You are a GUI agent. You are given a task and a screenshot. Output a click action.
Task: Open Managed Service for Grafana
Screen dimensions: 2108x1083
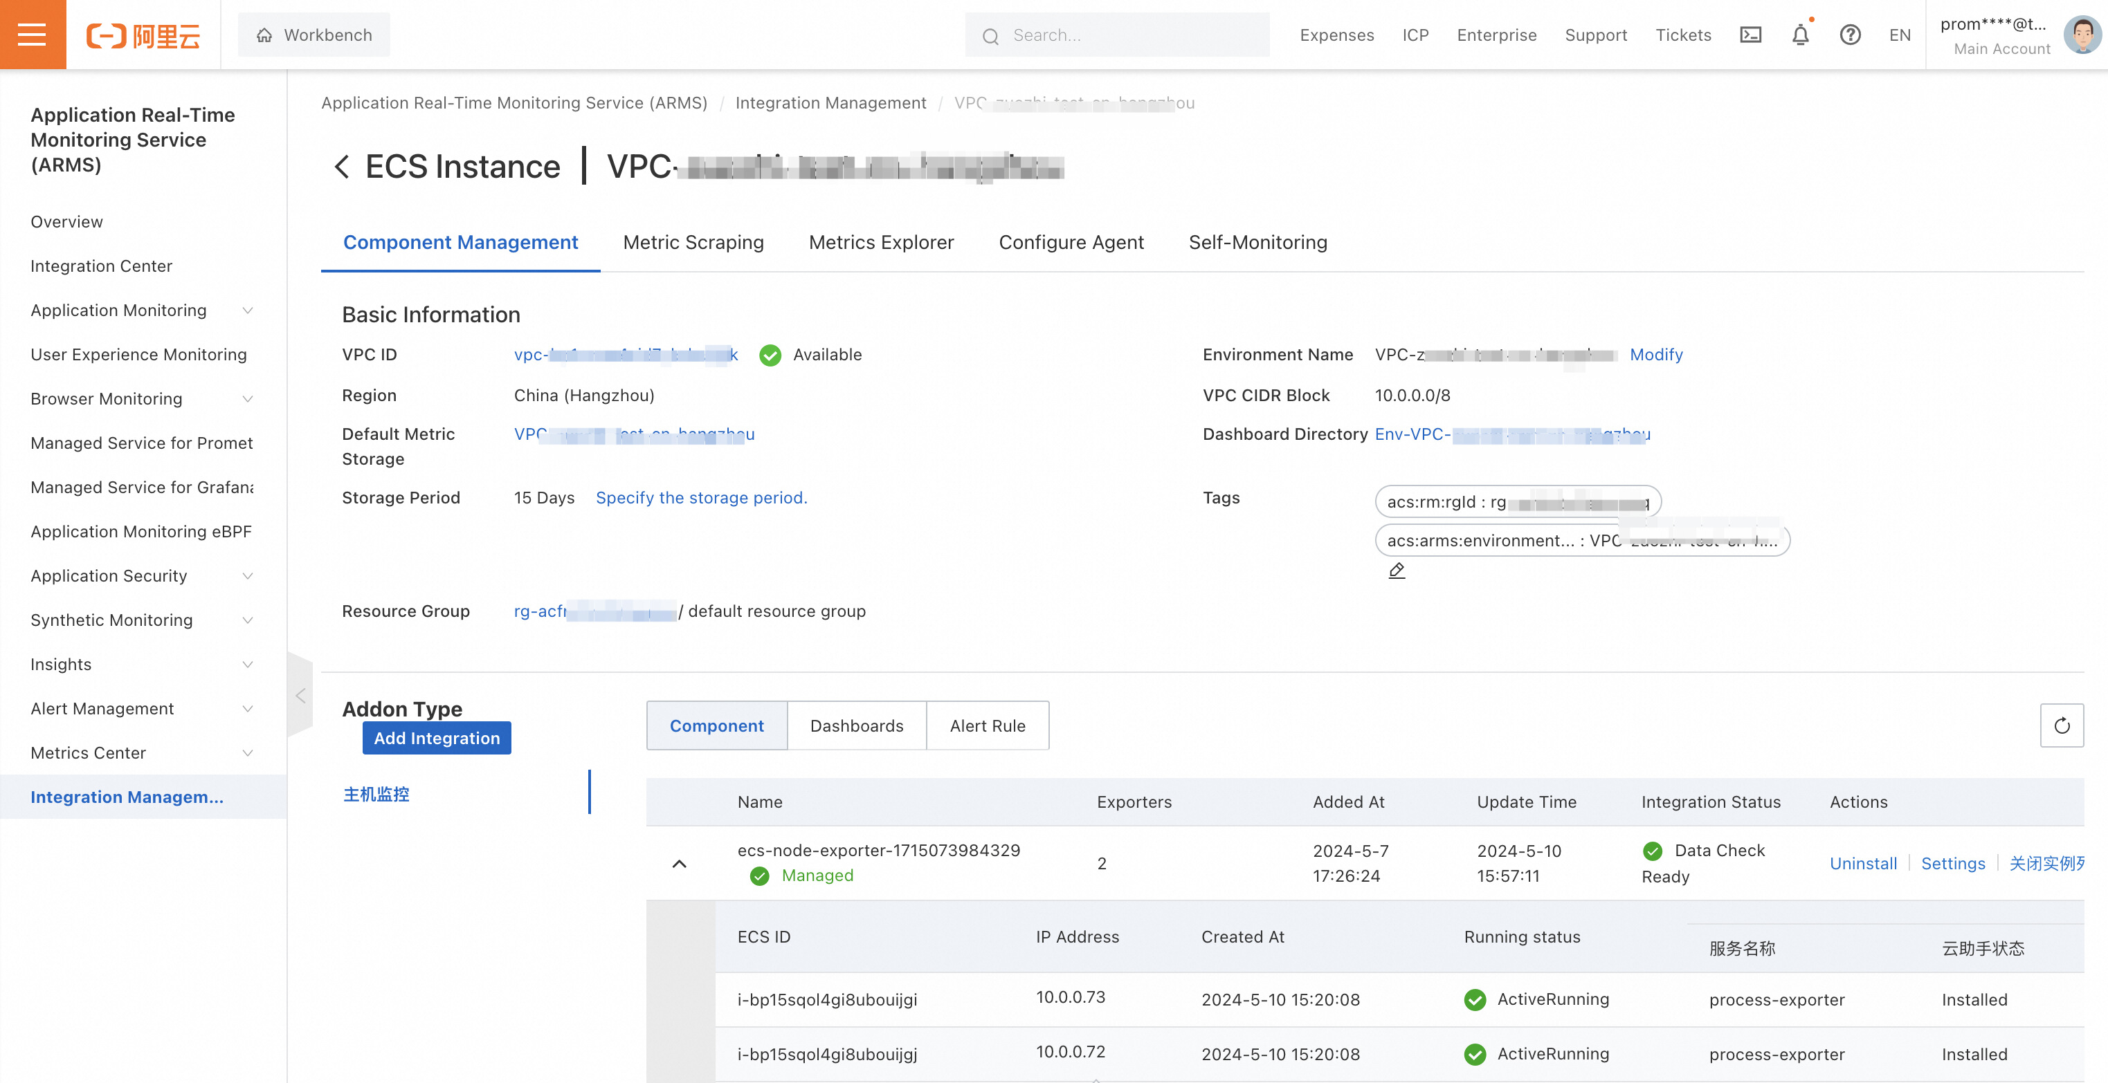click(x=143, y=487)
